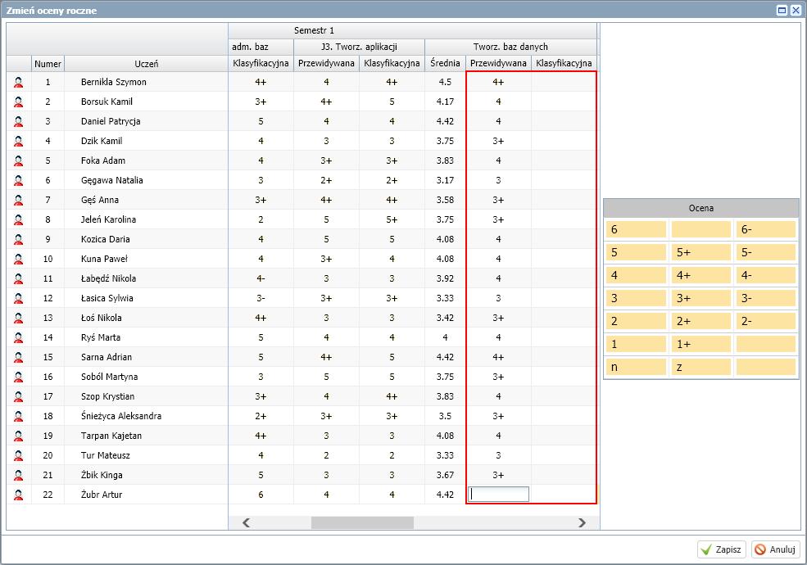
Task: Pick grade 2+ in Ocena panel
Action: (x=701, y=321)
